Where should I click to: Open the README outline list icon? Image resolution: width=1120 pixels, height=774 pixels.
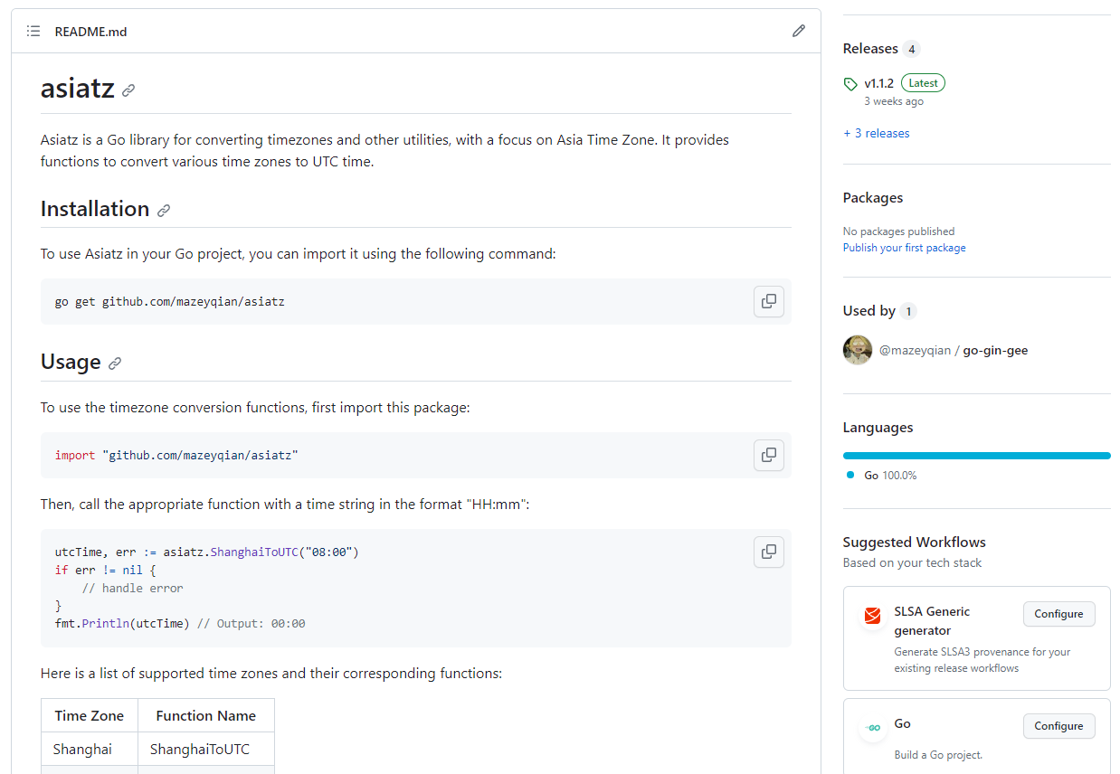(x=33, y=32)
